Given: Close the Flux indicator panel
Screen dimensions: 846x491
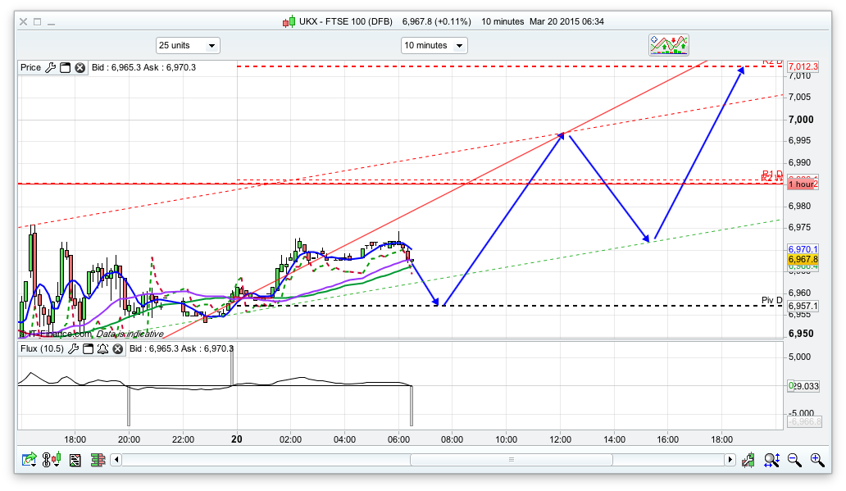Looking at the screenshot, I should click(x=117, y=349).
